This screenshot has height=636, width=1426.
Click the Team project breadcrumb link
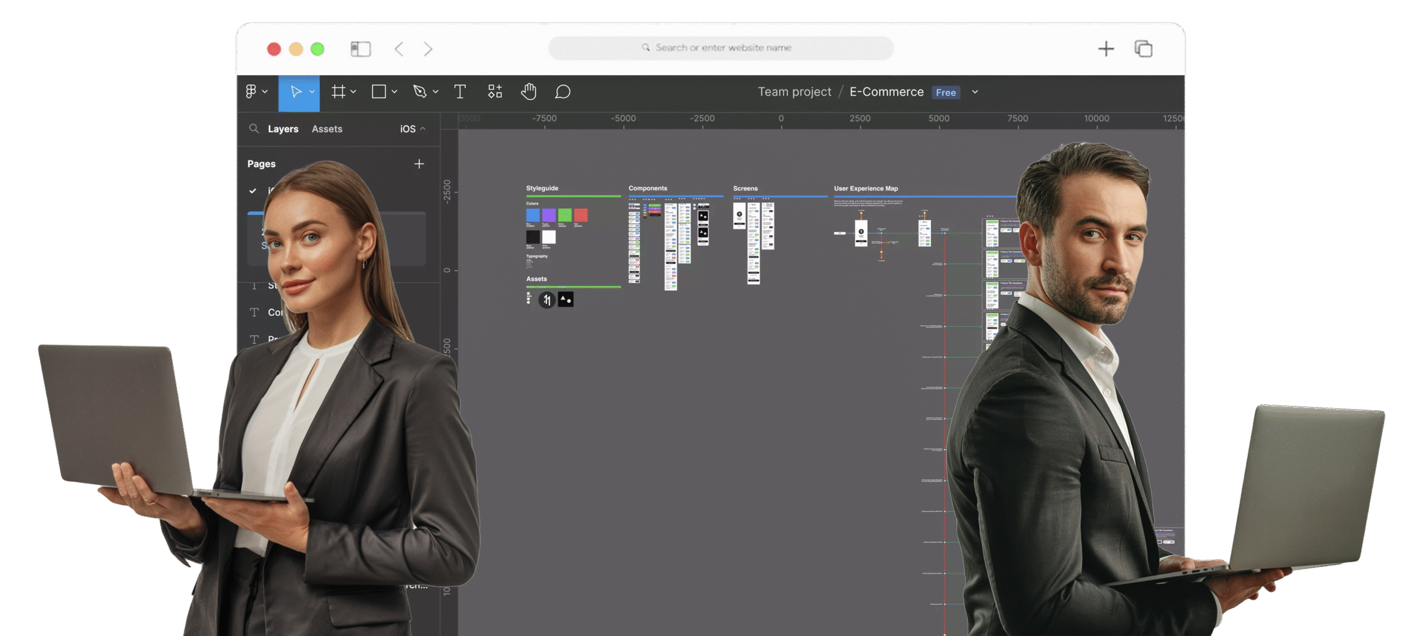794,92
